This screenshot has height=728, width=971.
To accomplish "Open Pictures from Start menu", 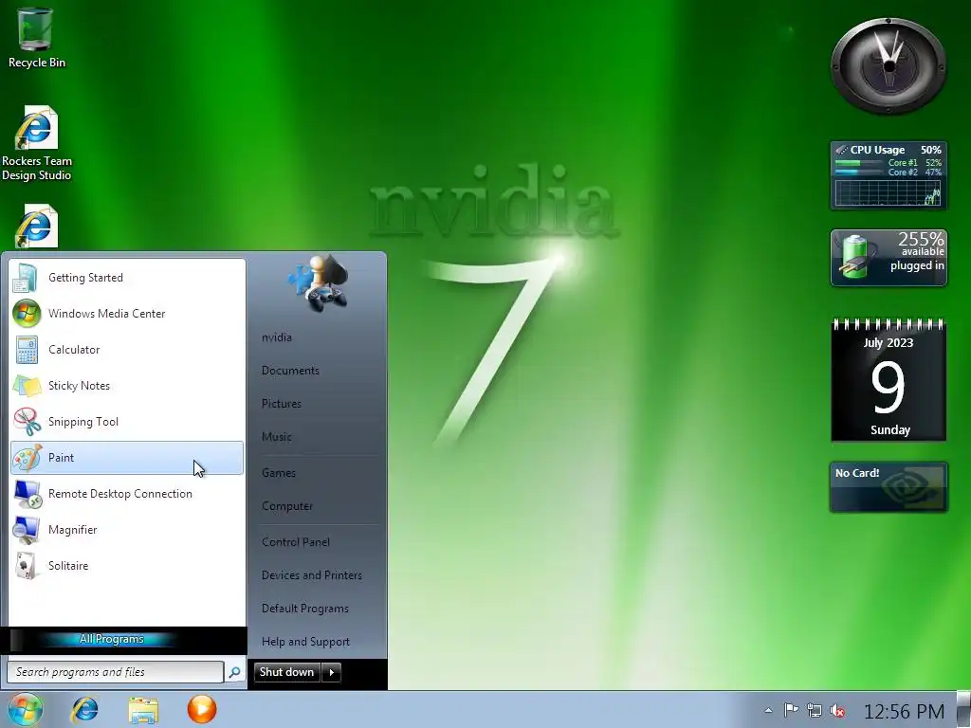I will coord(281,404).
